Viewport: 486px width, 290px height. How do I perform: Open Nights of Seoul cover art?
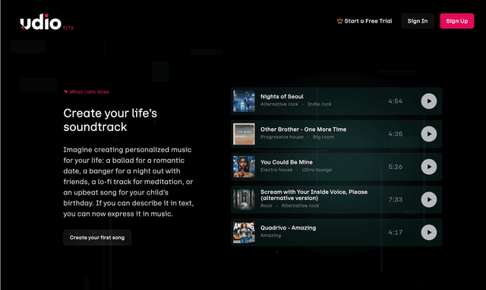click(x=244, y=101)
